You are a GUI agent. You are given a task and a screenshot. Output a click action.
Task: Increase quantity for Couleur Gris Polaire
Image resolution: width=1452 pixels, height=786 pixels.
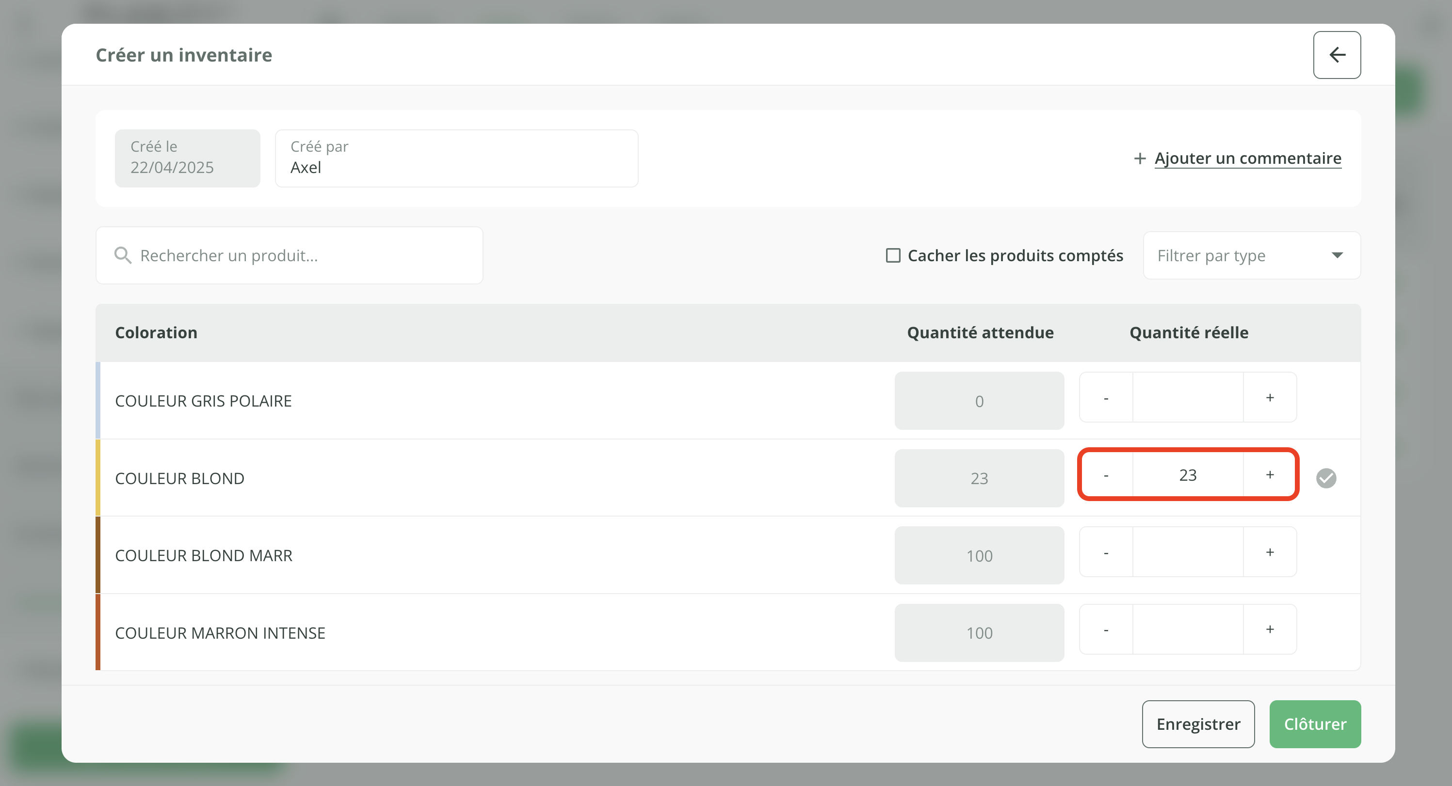coord(1269,397)
